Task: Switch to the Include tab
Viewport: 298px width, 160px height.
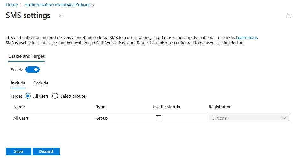Action: (18, 83)
